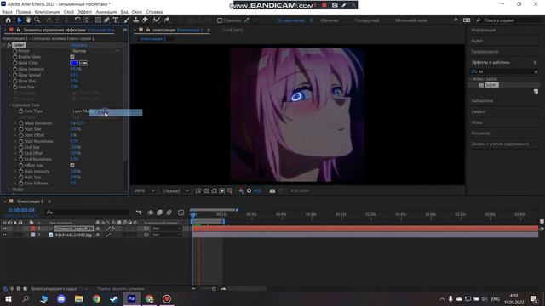Screen dimensions: 545x306
Task: Select the Pen tool
Action: coord(106,20)
